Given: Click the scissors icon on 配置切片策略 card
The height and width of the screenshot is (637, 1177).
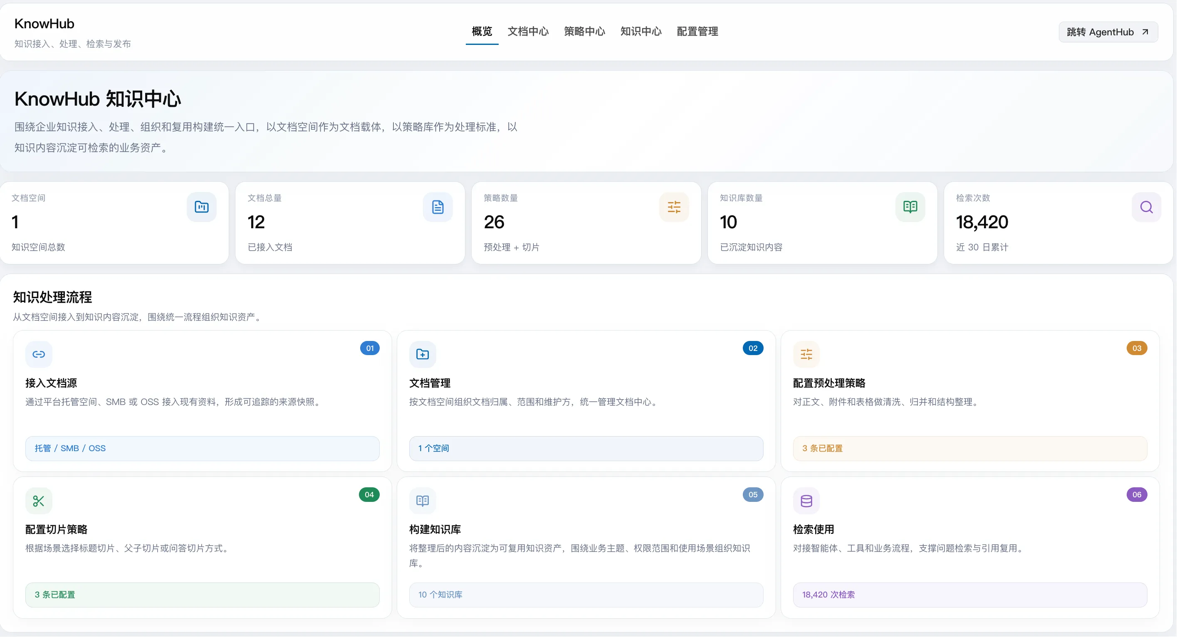Looking at the screenshot, I should [x=39, y=501].
